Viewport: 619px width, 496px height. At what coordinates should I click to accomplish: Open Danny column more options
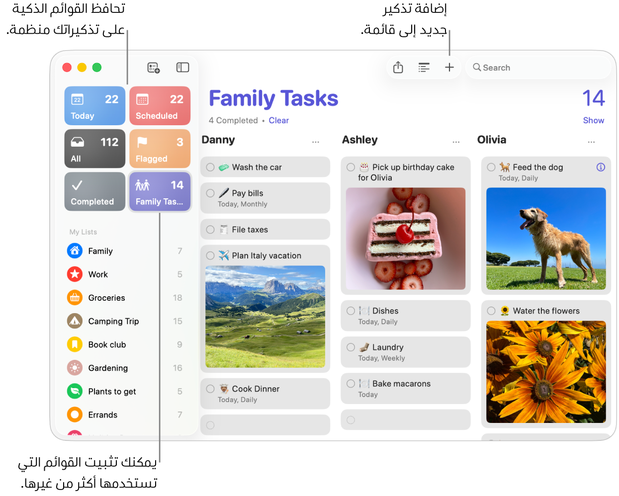tap(316, 142)
